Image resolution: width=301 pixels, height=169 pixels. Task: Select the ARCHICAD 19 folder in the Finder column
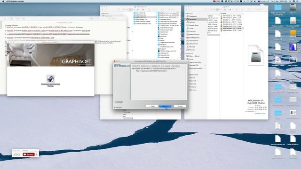pos(145,13)
